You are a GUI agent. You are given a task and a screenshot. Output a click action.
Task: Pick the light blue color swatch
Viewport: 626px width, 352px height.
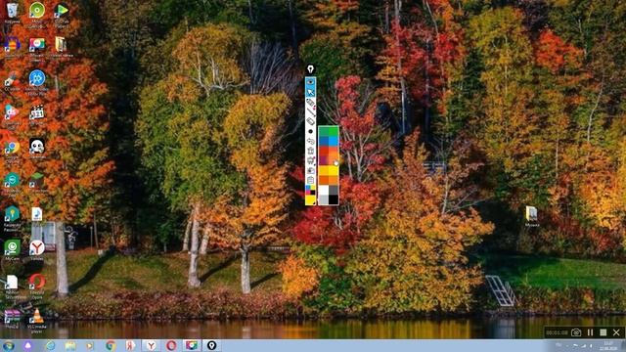(x=334, y=141)
